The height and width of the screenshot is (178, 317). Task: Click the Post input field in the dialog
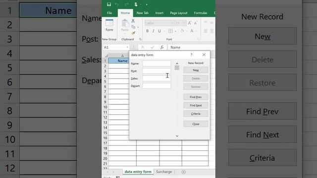coord(157,71)
